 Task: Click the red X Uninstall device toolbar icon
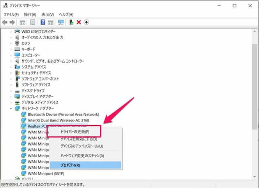point(79,22)
